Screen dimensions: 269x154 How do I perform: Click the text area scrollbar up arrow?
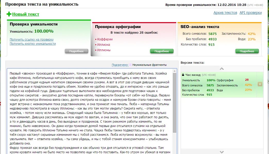[174, 71]
